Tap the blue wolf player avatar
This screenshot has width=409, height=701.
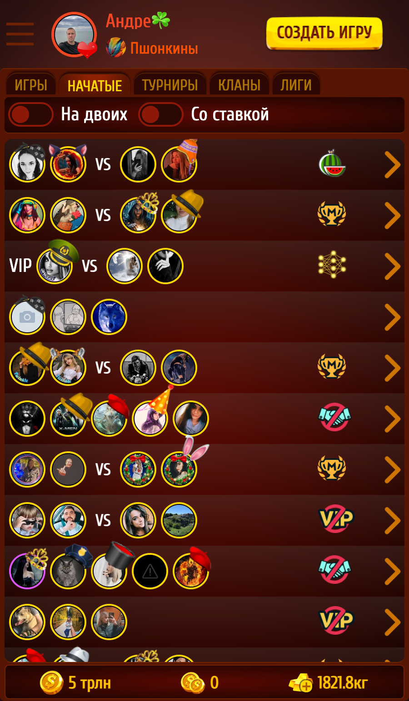(x=109, y=317)
